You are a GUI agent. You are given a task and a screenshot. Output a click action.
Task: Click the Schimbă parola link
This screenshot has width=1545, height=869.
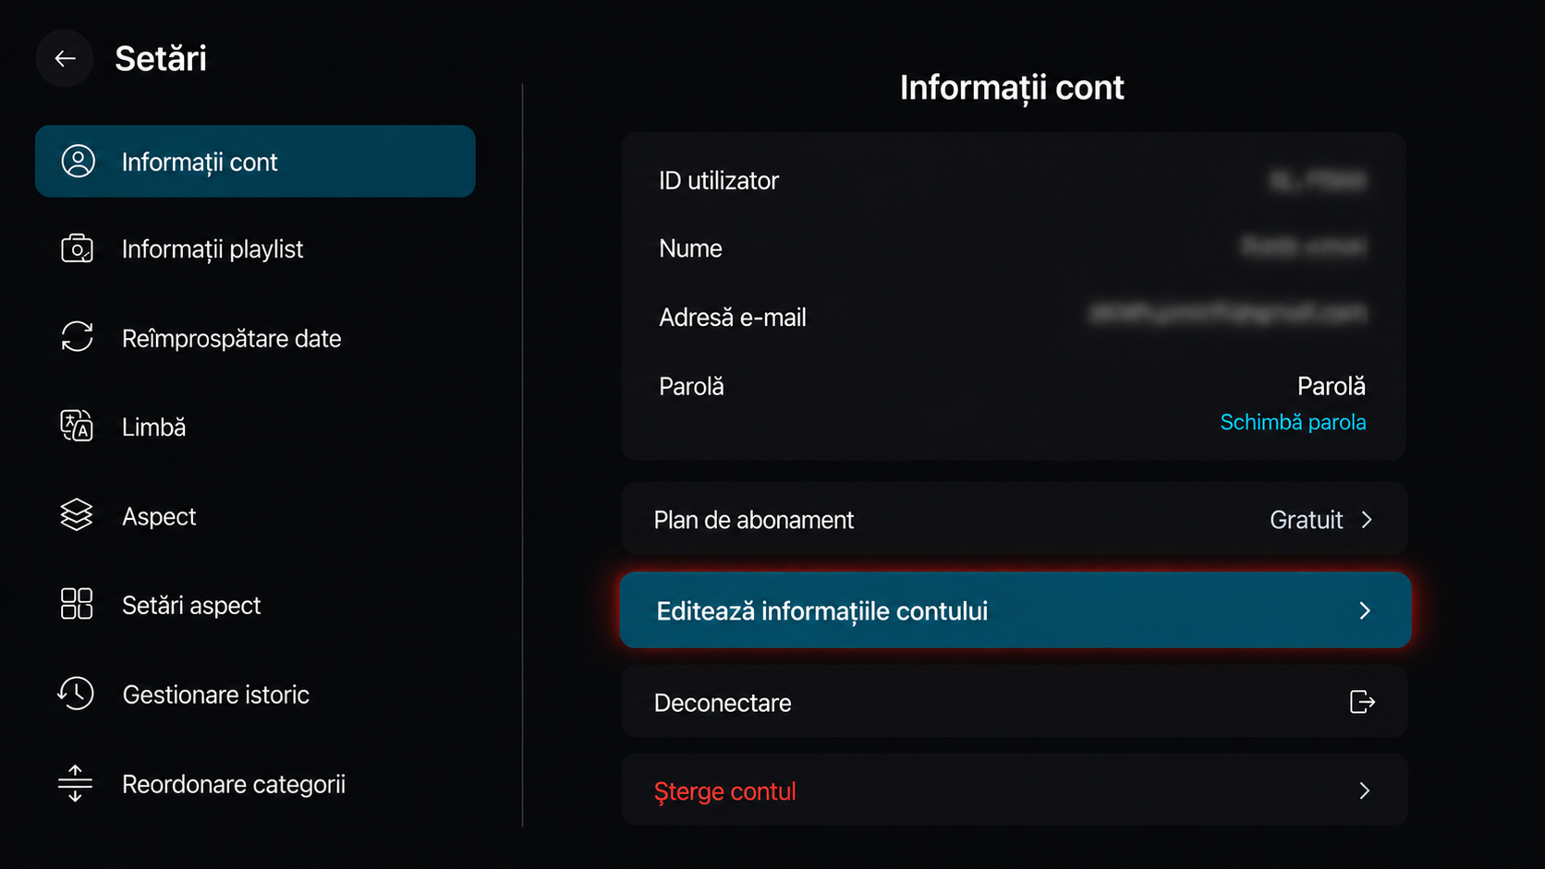pos(1293,422)
